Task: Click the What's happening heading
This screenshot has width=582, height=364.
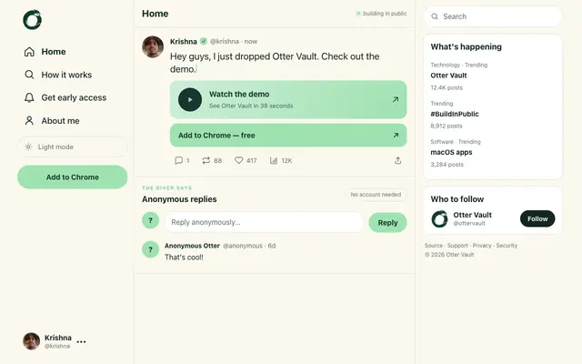Action: pos(467,46)
